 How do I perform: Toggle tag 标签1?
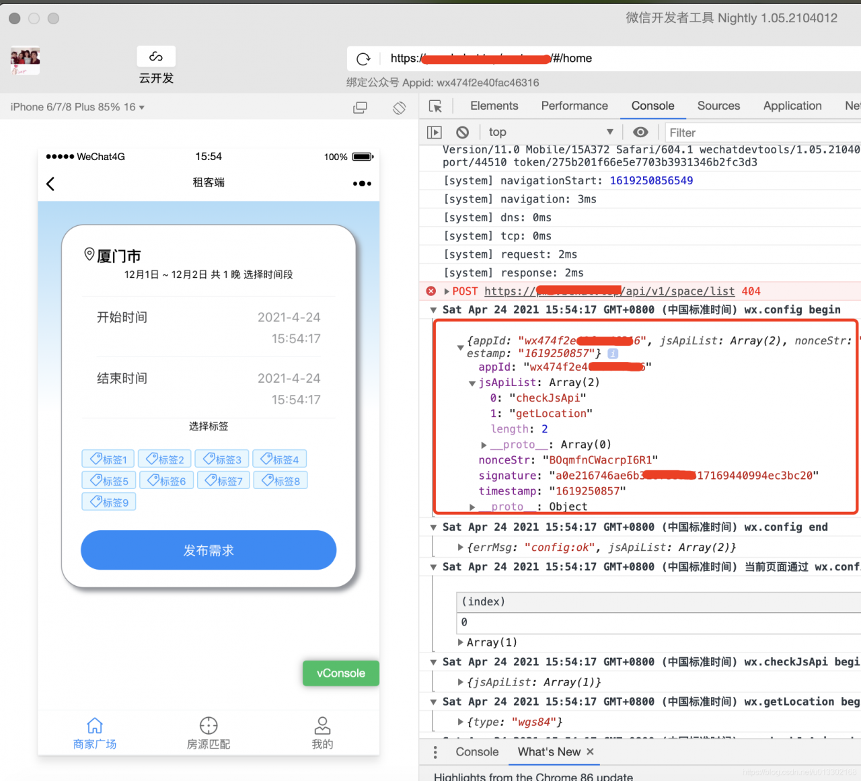(x=108, y=459)
